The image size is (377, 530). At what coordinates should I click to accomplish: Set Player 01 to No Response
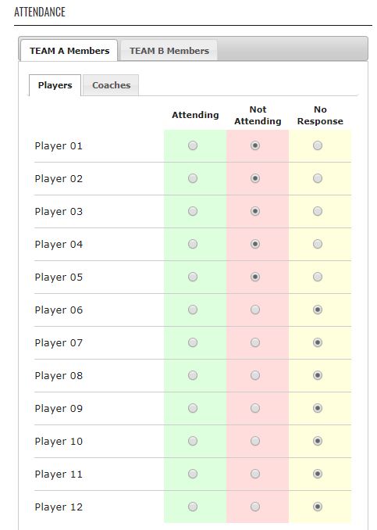coord(318,145)
